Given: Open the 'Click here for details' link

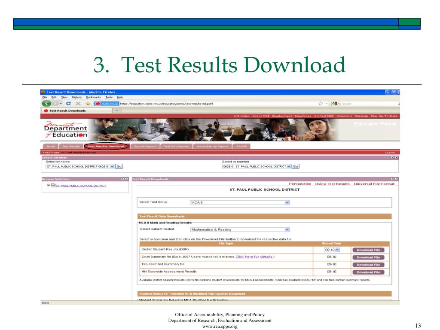Looking at the screenshot, I should [x=254, y=257].
